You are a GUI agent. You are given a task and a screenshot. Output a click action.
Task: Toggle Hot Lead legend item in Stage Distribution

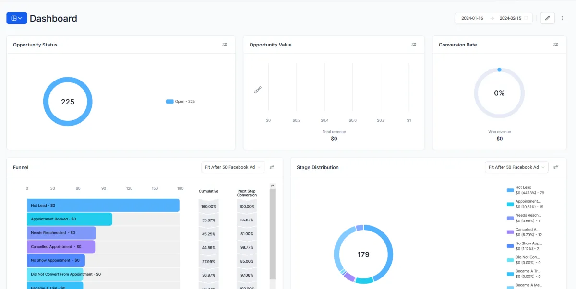(x=525, y=190)
